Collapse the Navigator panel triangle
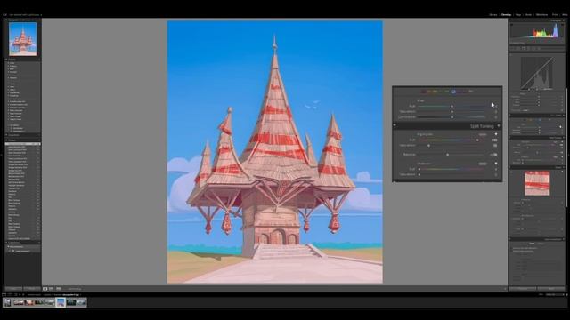 (x=6, y=20)
